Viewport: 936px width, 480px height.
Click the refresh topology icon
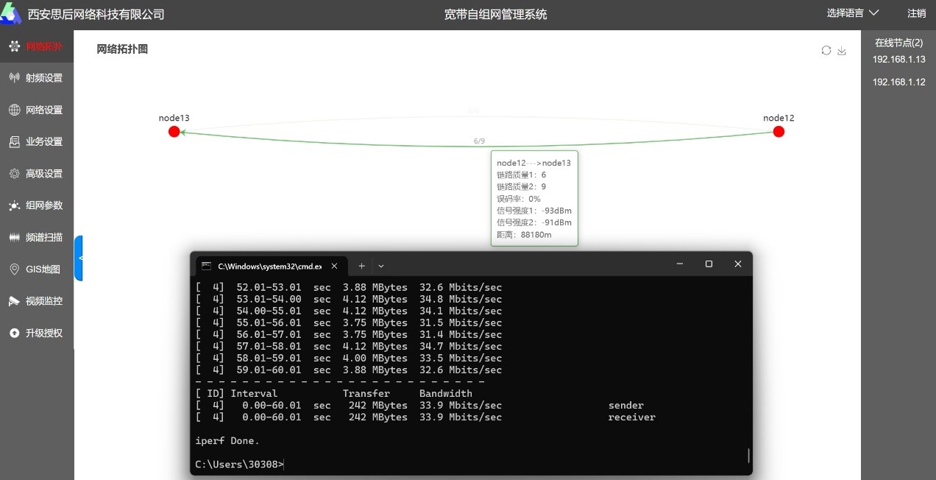(826, 50)
